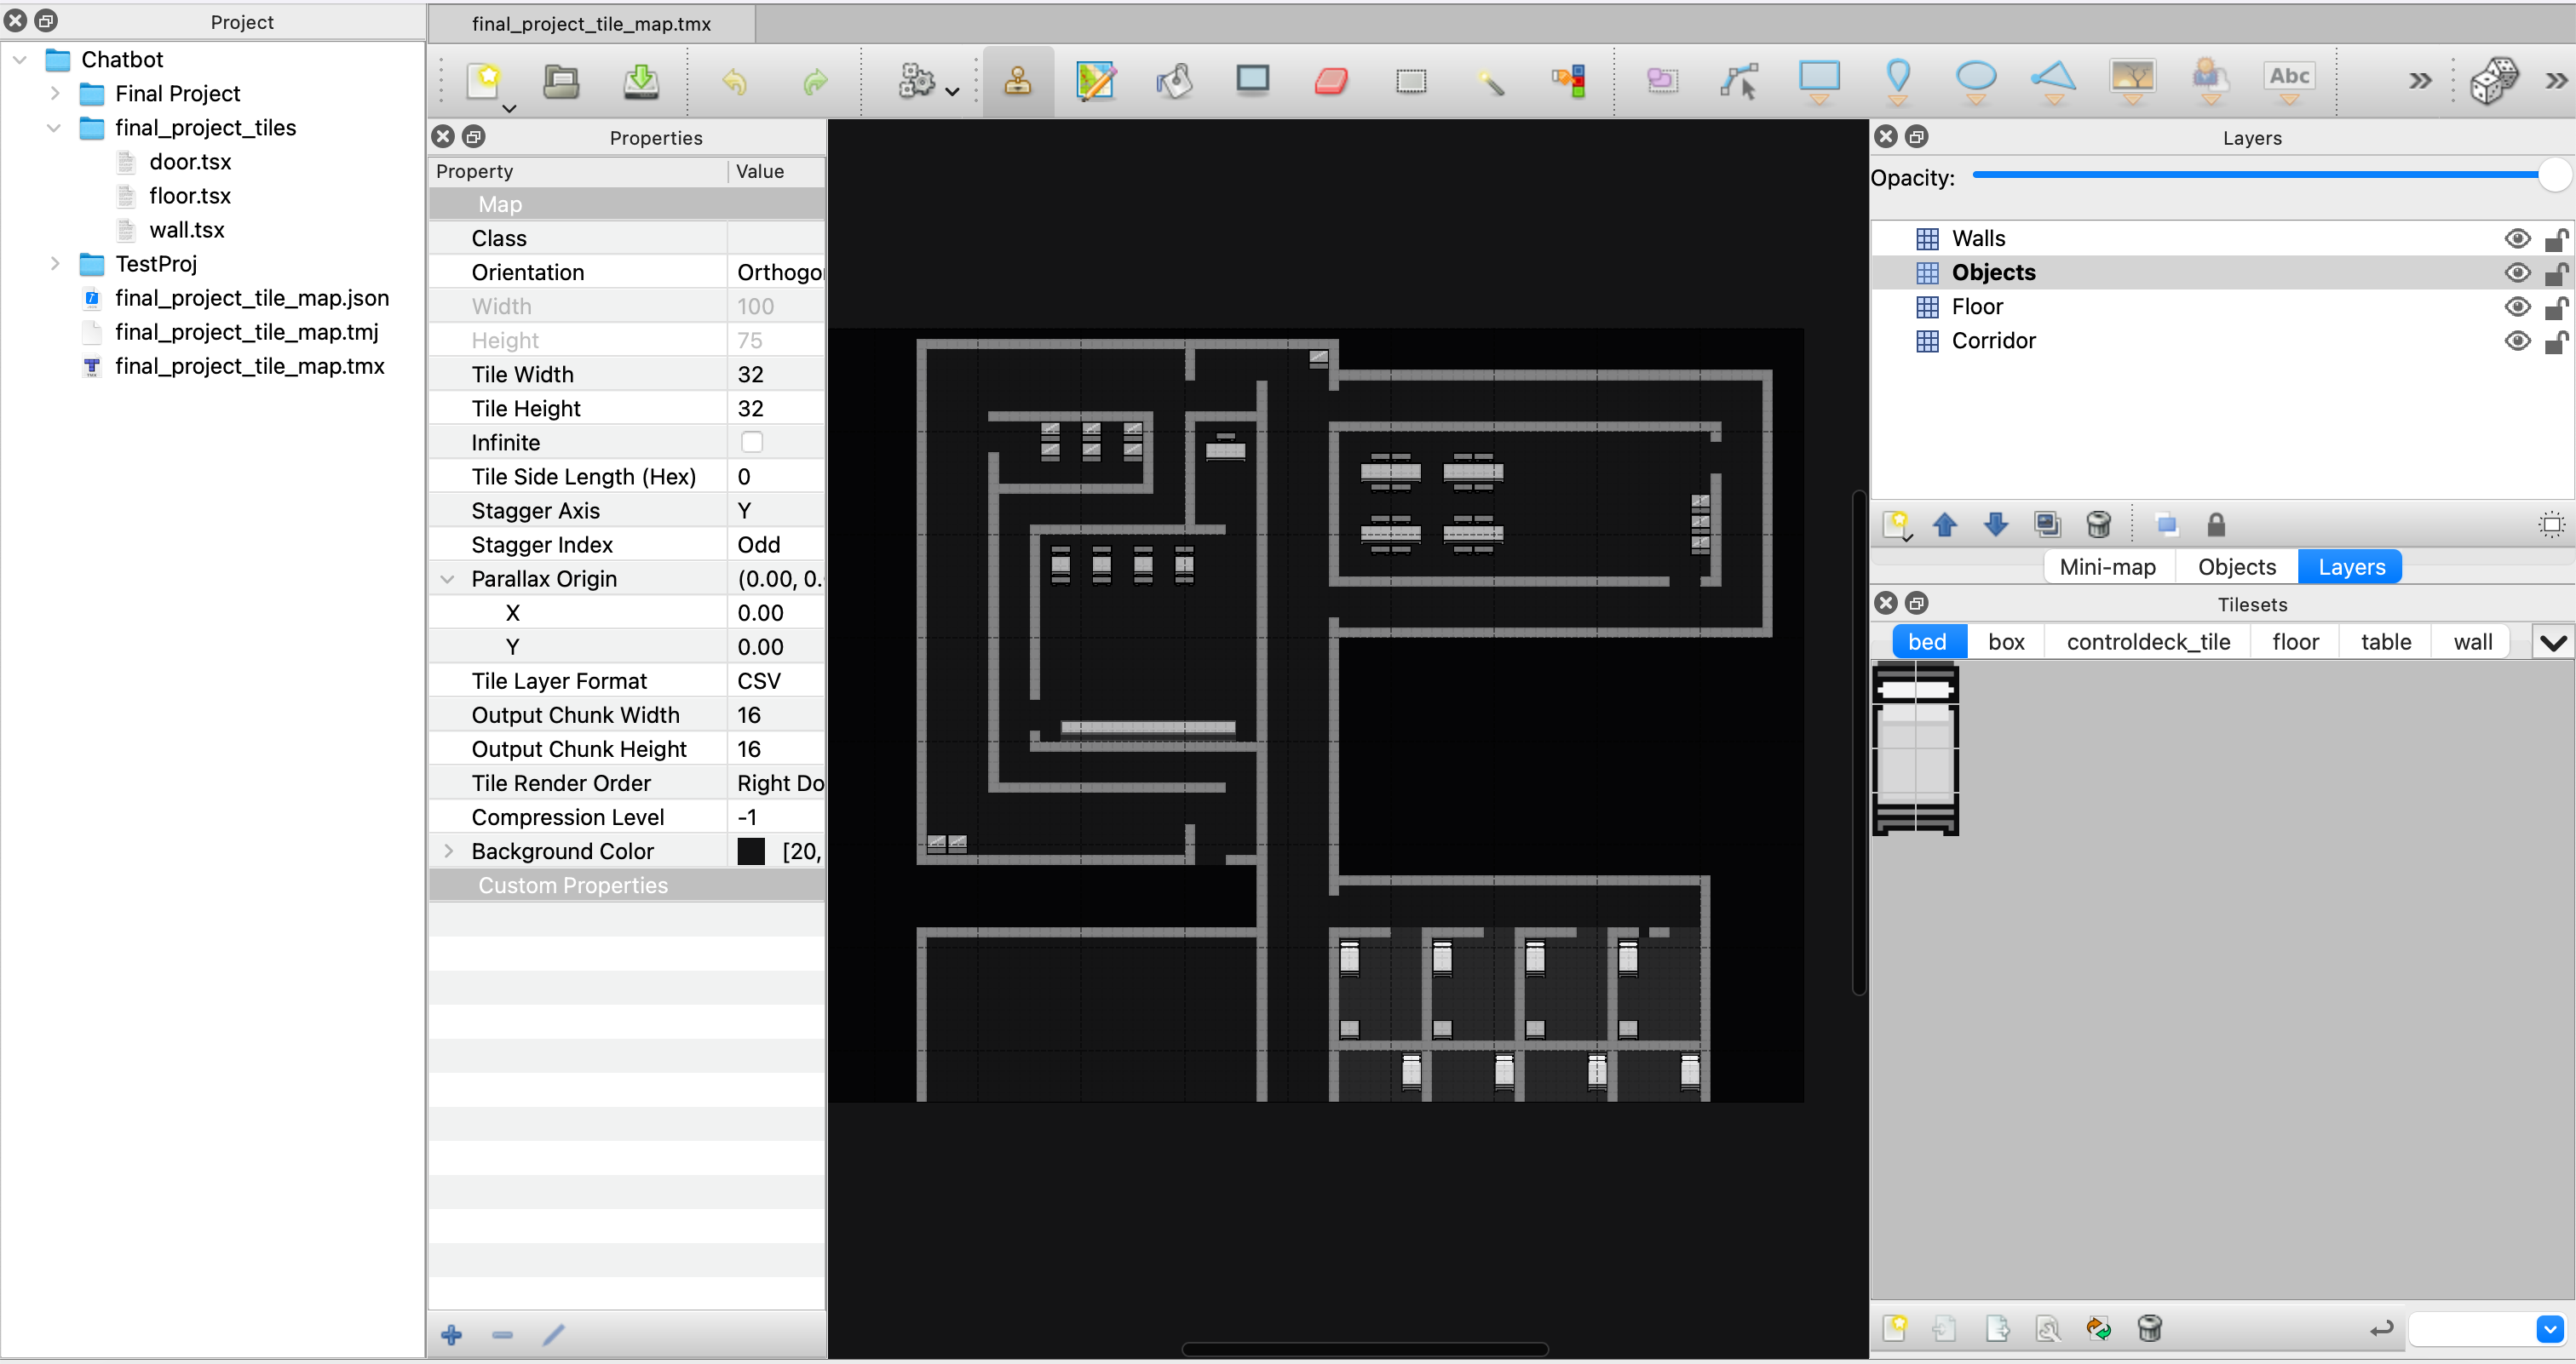Move selected layer up with arrow
2576x1364 pixels.
[x=1945, y=524]
